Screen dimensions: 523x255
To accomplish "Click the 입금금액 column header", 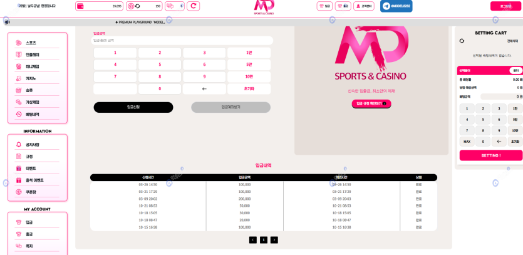I will pyautogui.click(x=244, y=177).
